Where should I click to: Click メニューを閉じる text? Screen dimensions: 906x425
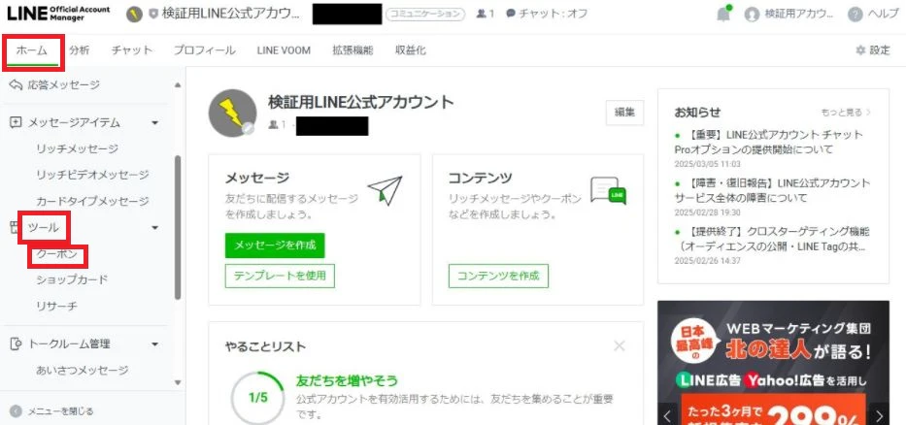[60, 411]
